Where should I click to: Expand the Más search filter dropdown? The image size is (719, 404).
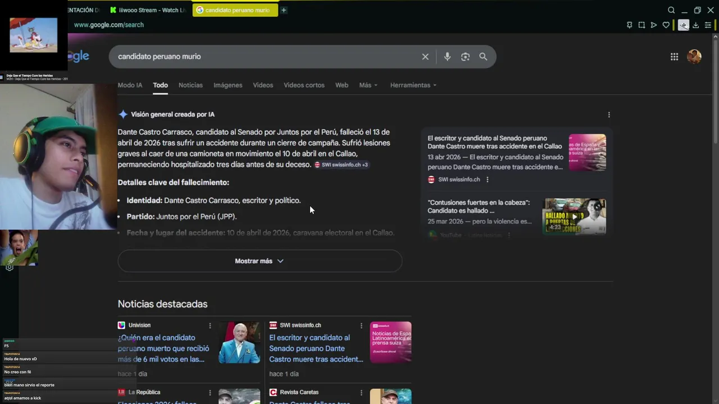(368, 85)
